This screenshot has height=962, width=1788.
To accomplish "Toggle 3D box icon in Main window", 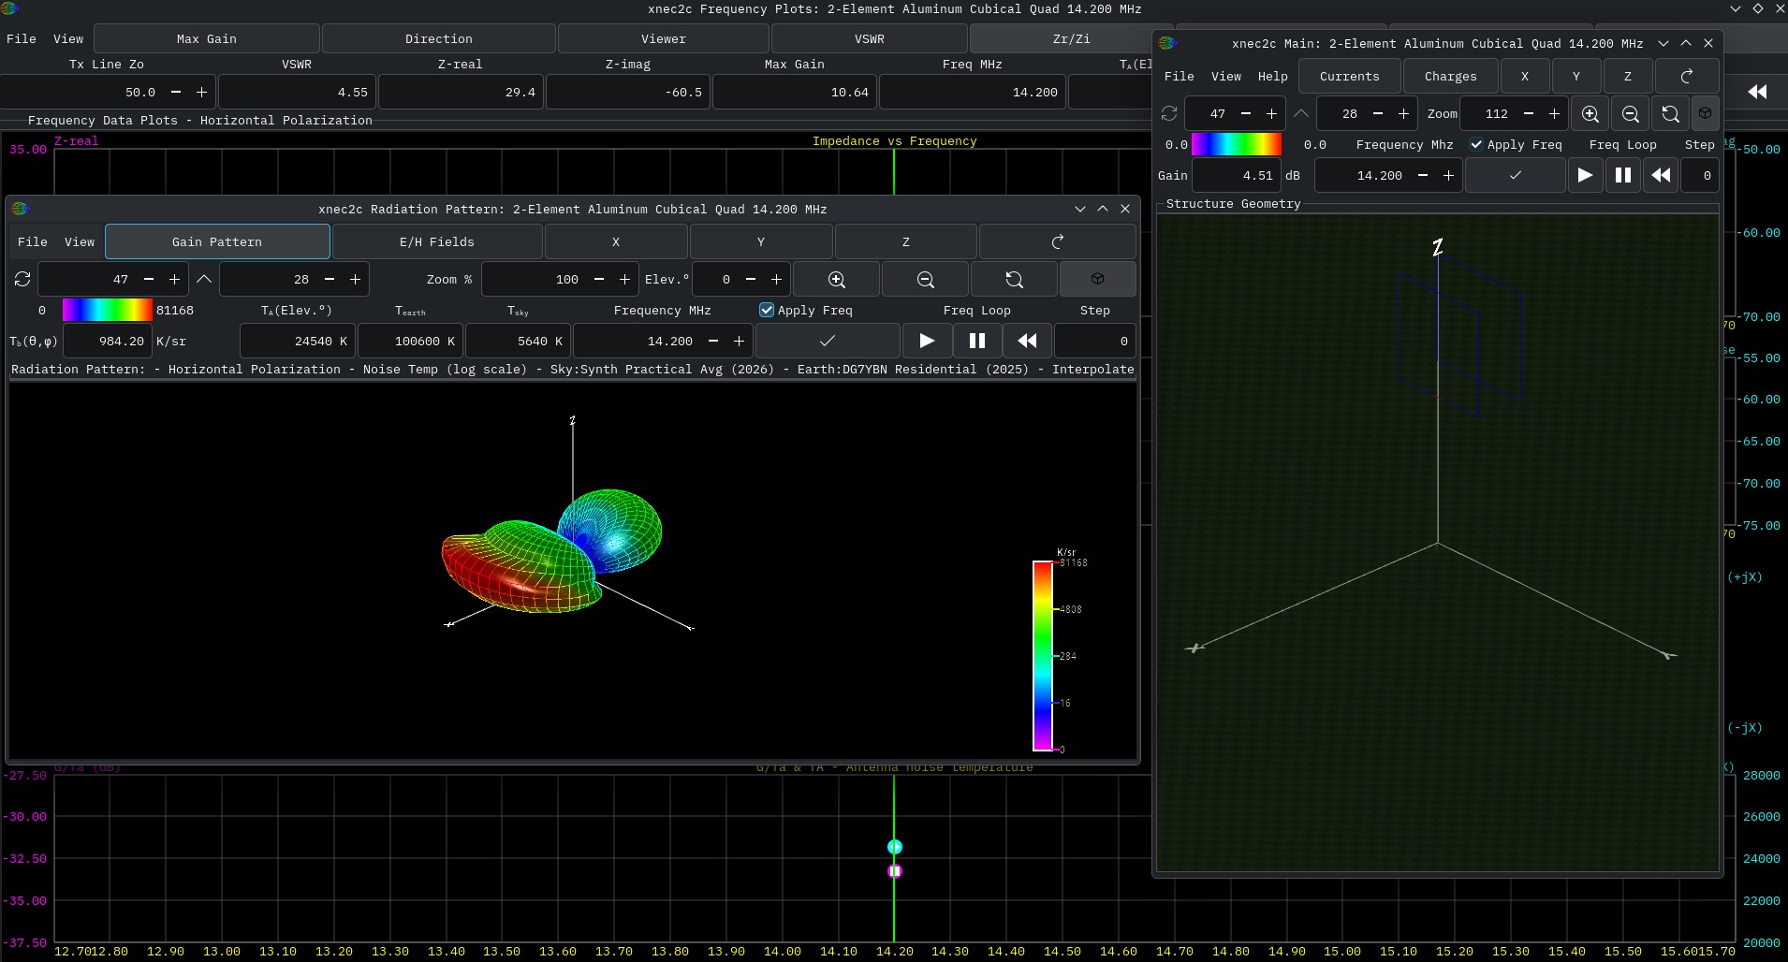I will click(x=1706, y=113).
